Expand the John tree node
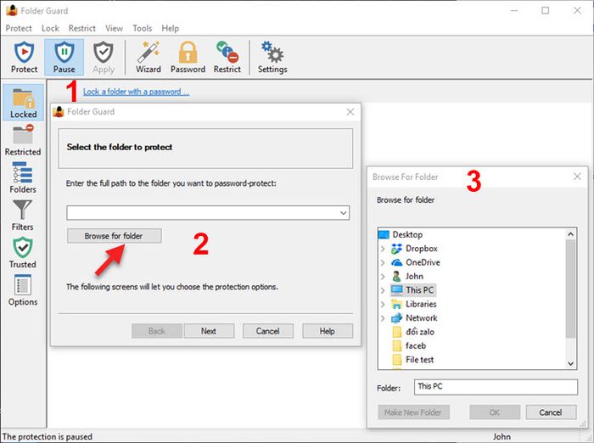The width and height of the screenshot is (594, 443). pyautogui.click(x=383, y=277)
